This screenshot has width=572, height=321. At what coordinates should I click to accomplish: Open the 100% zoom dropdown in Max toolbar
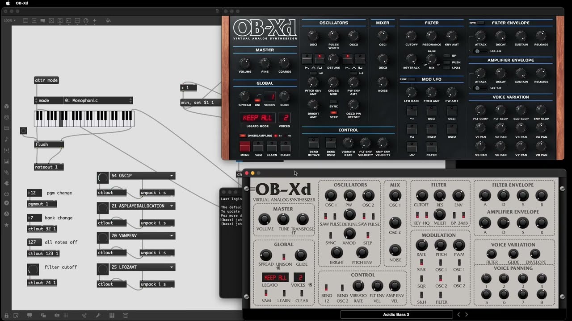tap(9, 21)
